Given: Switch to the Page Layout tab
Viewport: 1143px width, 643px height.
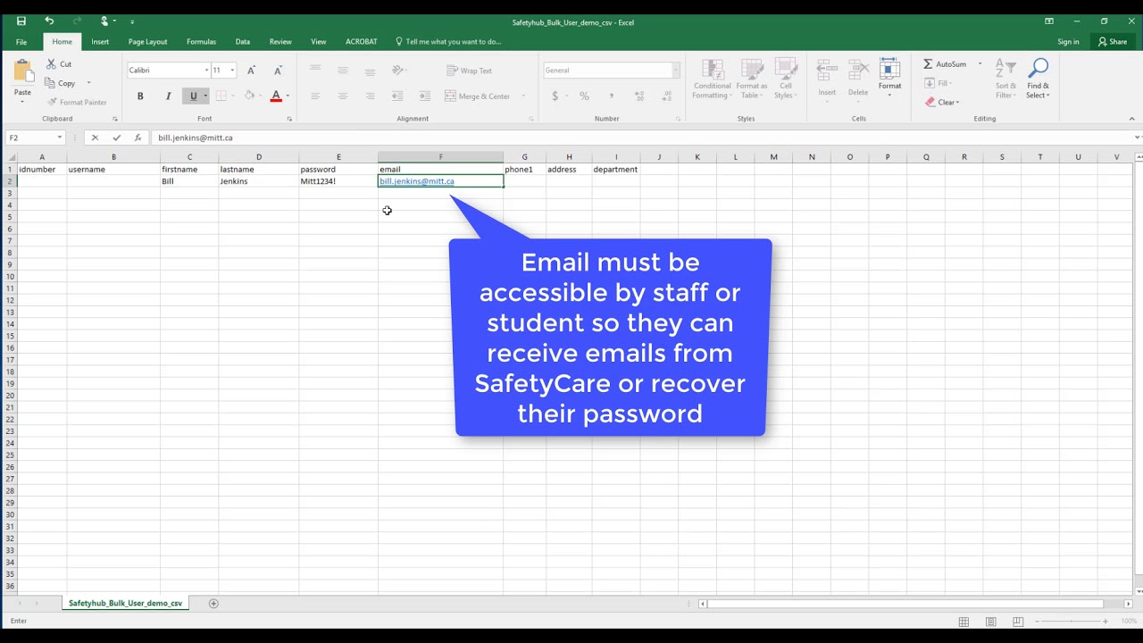Looking at the screenshot, I should [x=147, y=42].
